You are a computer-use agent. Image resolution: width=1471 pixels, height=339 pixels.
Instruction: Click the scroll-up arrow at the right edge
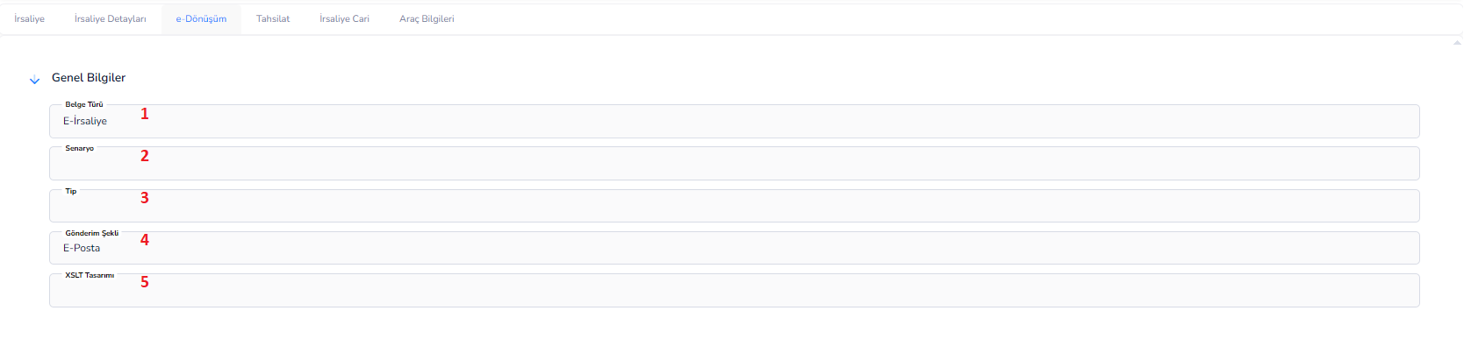1457,42
